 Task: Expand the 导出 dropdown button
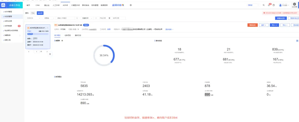(285, 25)
